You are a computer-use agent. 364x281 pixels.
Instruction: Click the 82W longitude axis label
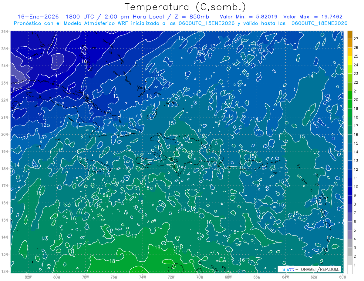[x=28, y=277]
